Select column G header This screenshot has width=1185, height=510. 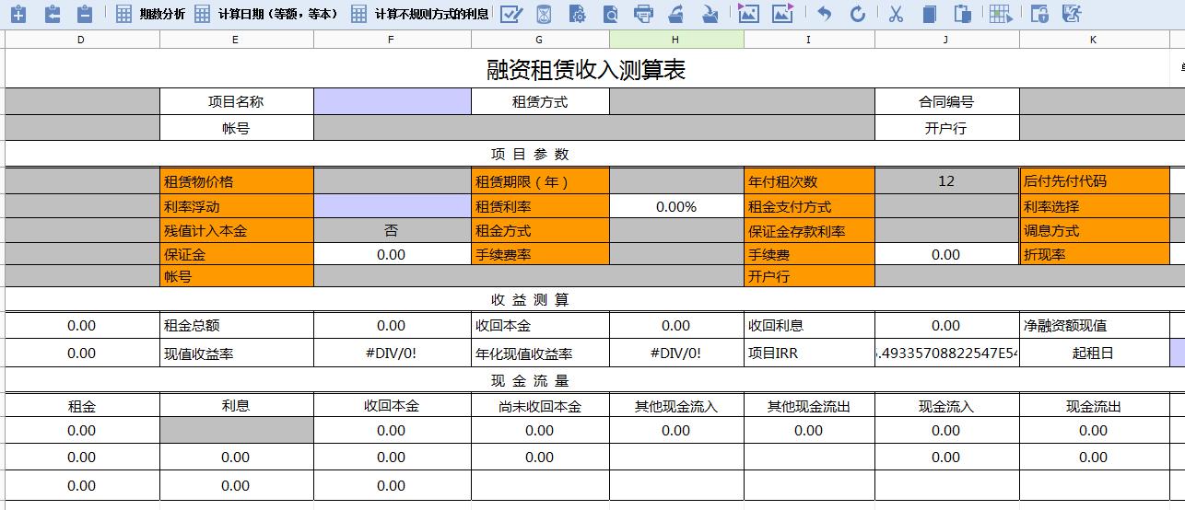[x=540, y=40]
